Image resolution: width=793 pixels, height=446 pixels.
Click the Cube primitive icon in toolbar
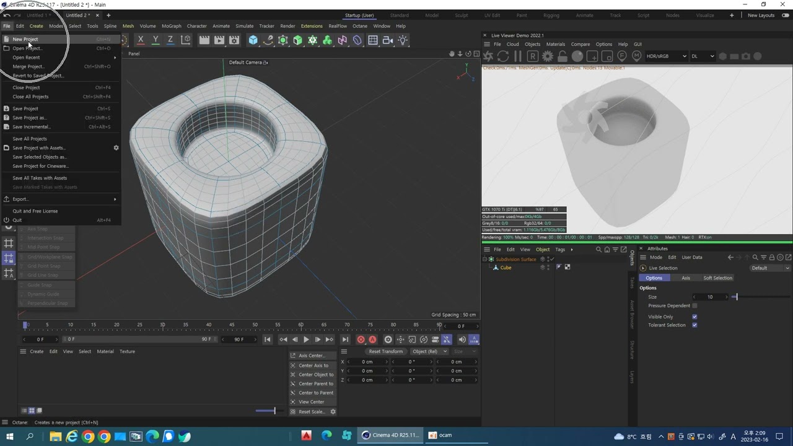253,40
